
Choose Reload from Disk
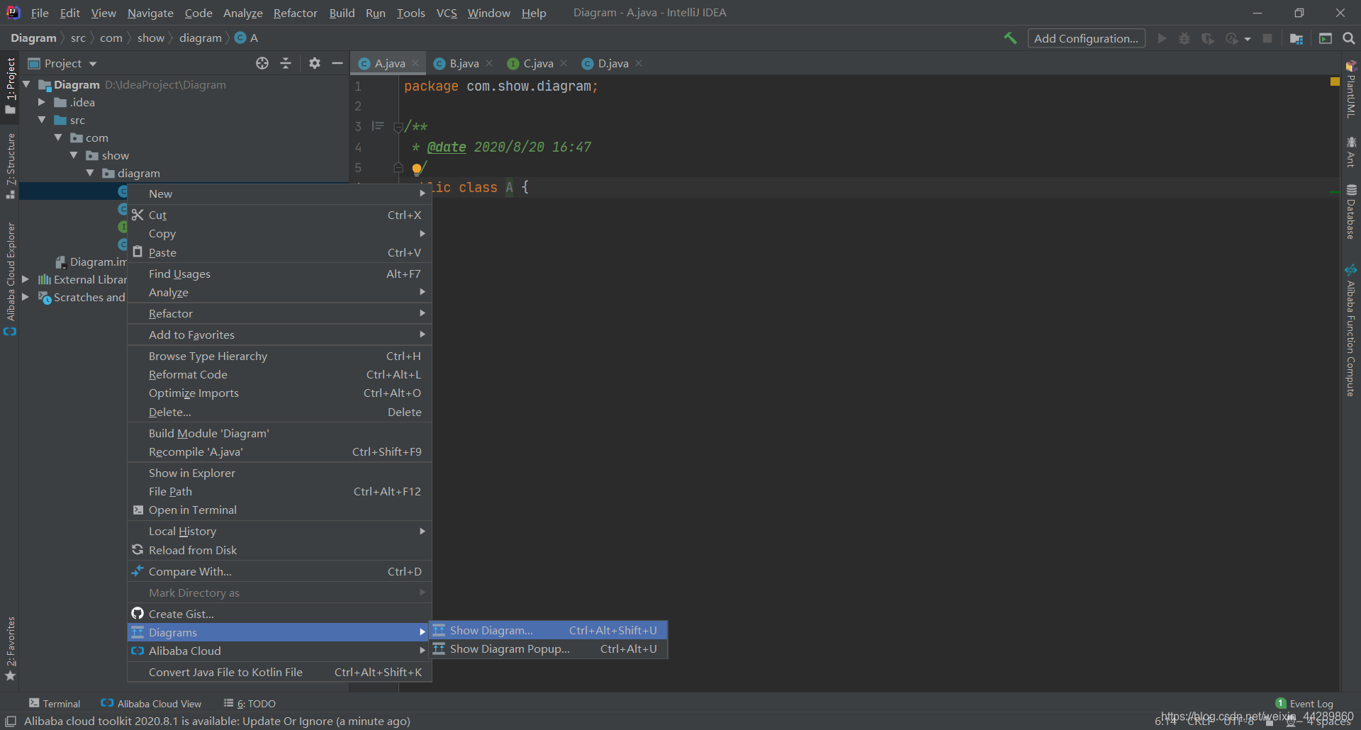click(279, 550)
